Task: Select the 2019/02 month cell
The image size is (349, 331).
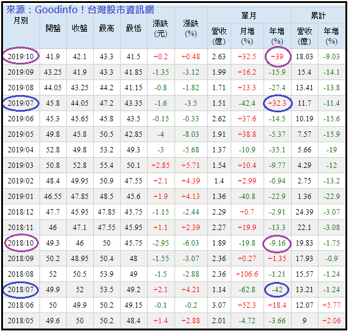Action: click(21, 181)
